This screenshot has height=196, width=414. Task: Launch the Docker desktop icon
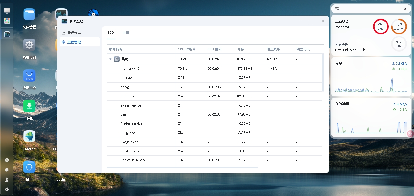tap(29, 136)
